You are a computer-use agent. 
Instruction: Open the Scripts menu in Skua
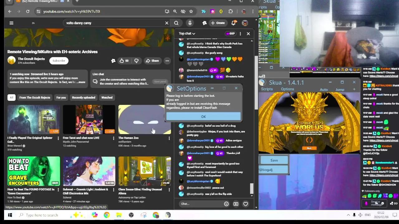pos(267,89)
